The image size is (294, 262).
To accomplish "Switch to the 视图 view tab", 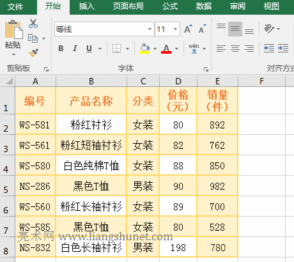I will (x=271, y=6).
